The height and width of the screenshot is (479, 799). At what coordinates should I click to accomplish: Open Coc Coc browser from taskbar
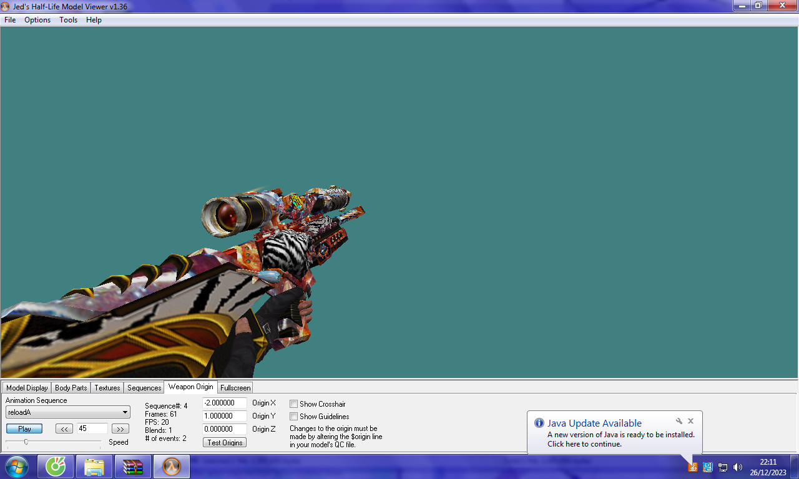point(56,467)
